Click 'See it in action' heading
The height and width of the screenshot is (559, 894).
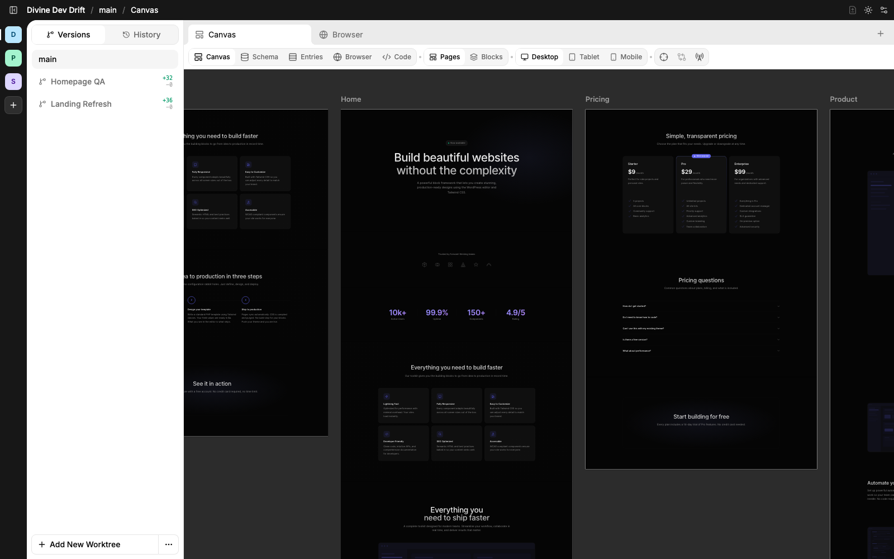pyautogui.click(x=212, y=383)
